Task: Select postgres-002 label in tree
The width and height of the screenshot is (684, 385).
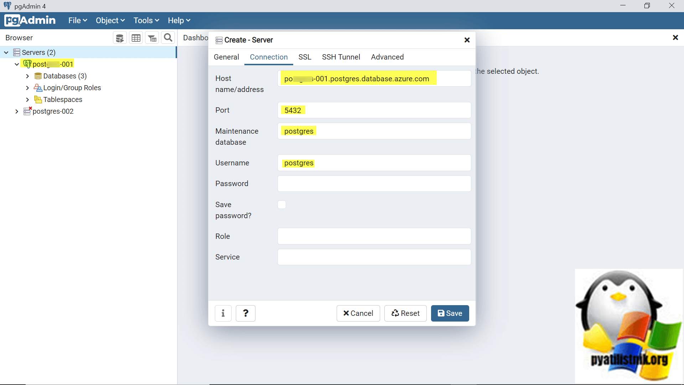Action: click(x=53, y=111)
